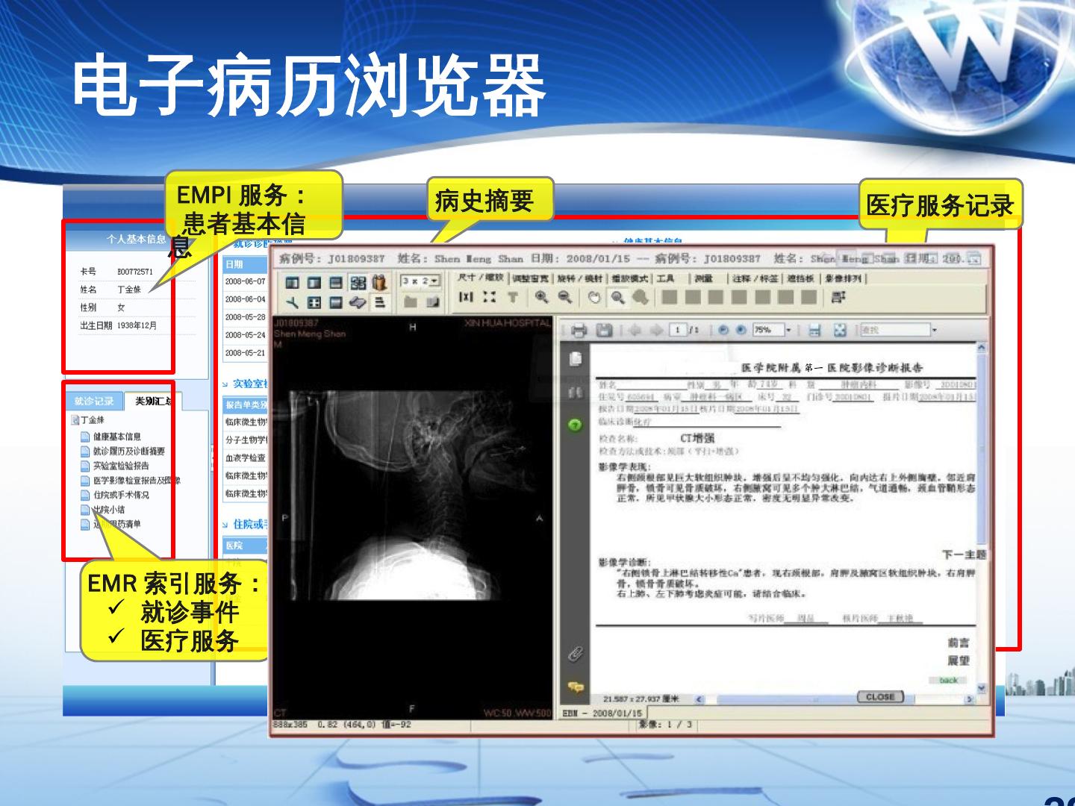Image resolution: width=1075 pixels, height=806 pixels.
Task: Click the print icon in the report viewer
Action: [x=579, y=330]
